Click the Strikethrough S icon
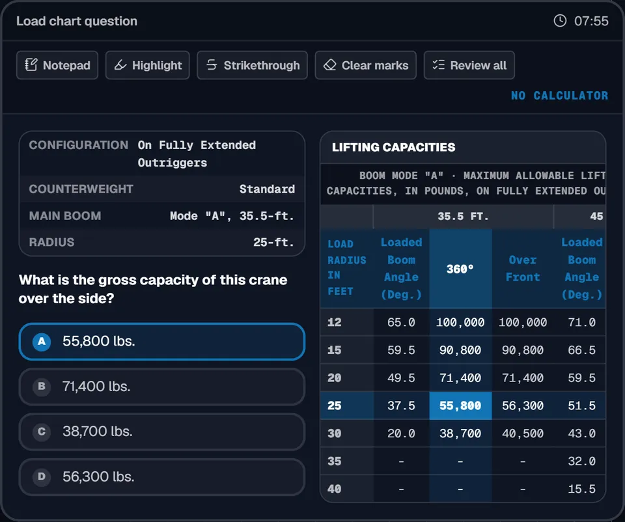Image resolution: width=625 pixels, height=522 pixels. pos(212,64)
